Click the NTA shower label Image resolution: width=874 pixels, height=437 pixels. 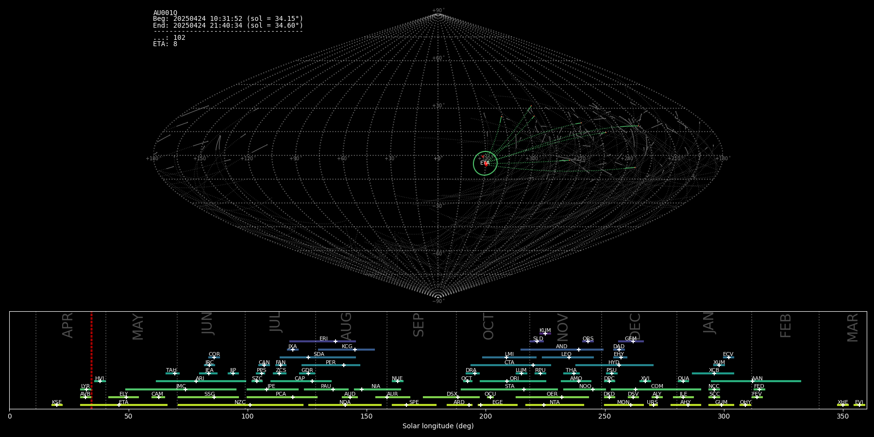pyautogui.click(x=555, y=403)
